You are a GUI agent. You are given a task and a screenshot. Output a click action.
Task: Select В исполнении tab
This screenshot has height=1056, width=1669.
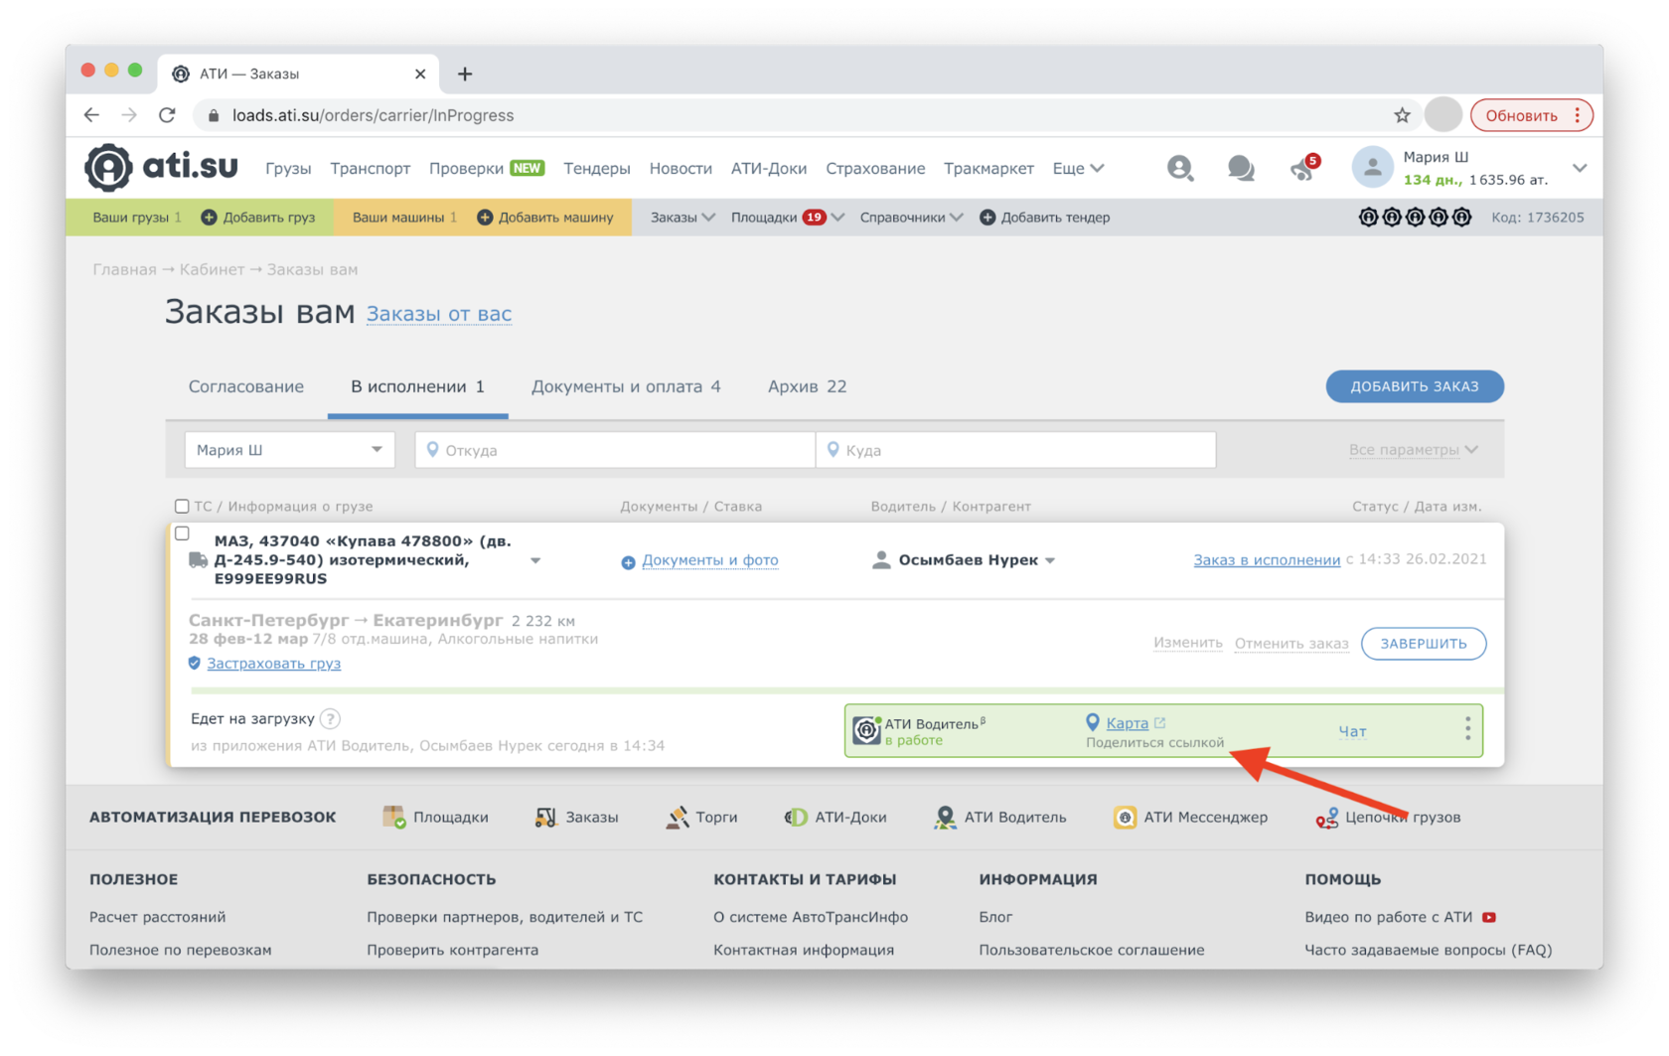[417, 386]
